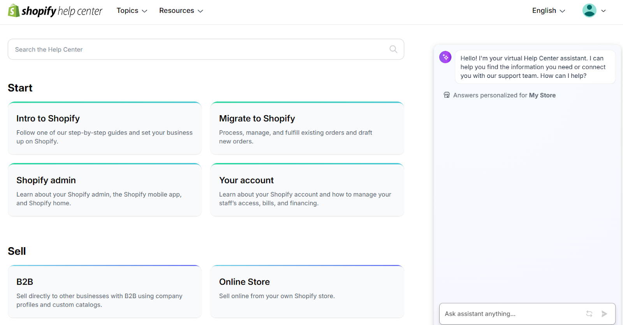
Task: Click 'Process, manage, and fulfill existing orders' description
Action: [x=296, y=137]
